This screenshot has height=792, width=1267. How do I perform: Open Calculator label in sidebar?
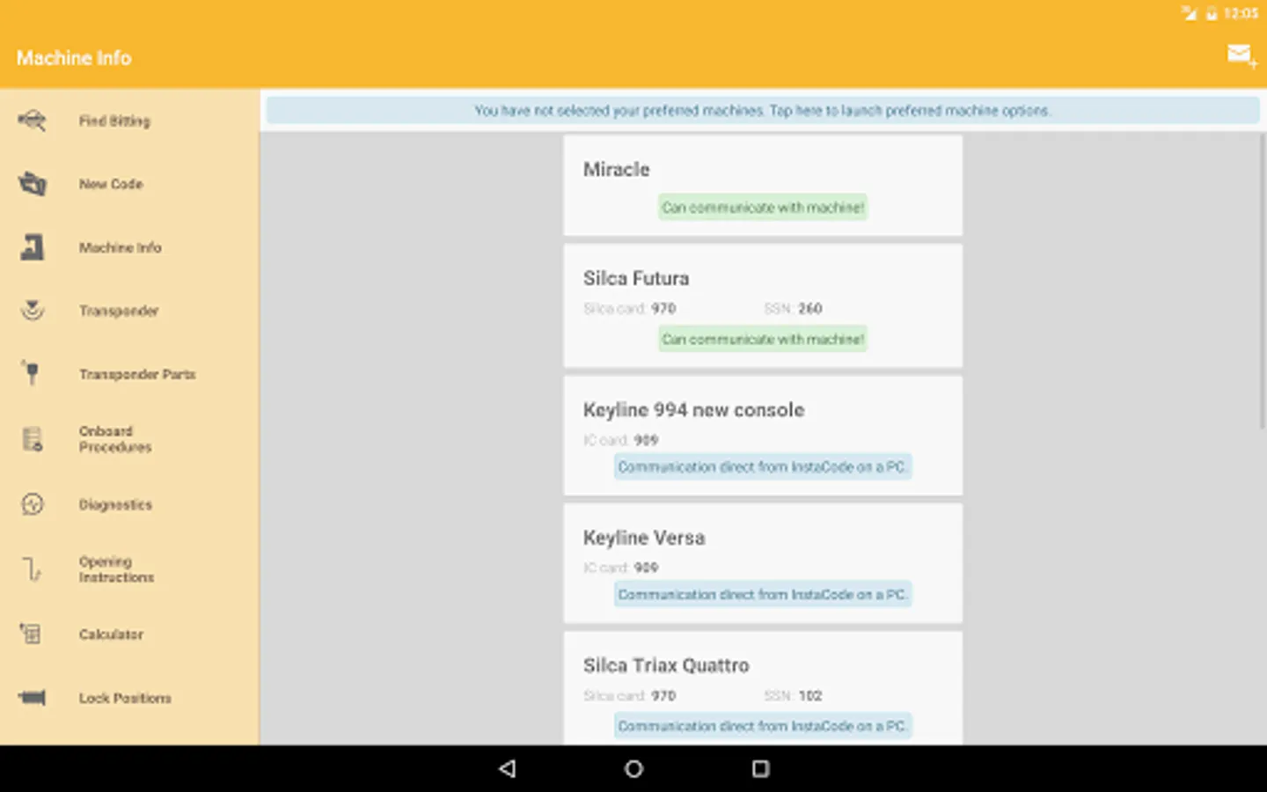click(x=111, y=634)
